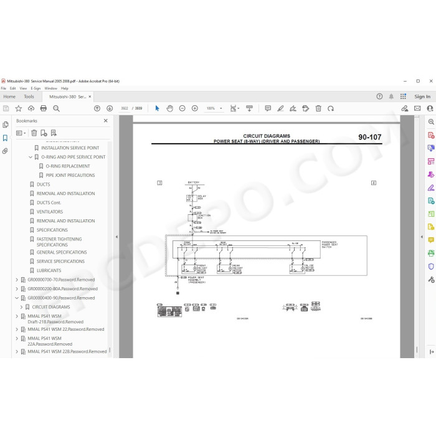Collapse O-RING AND PIPE SERVICE POINT bookmark
Viewport: 436px width, 436px height.
pos(31,157)
